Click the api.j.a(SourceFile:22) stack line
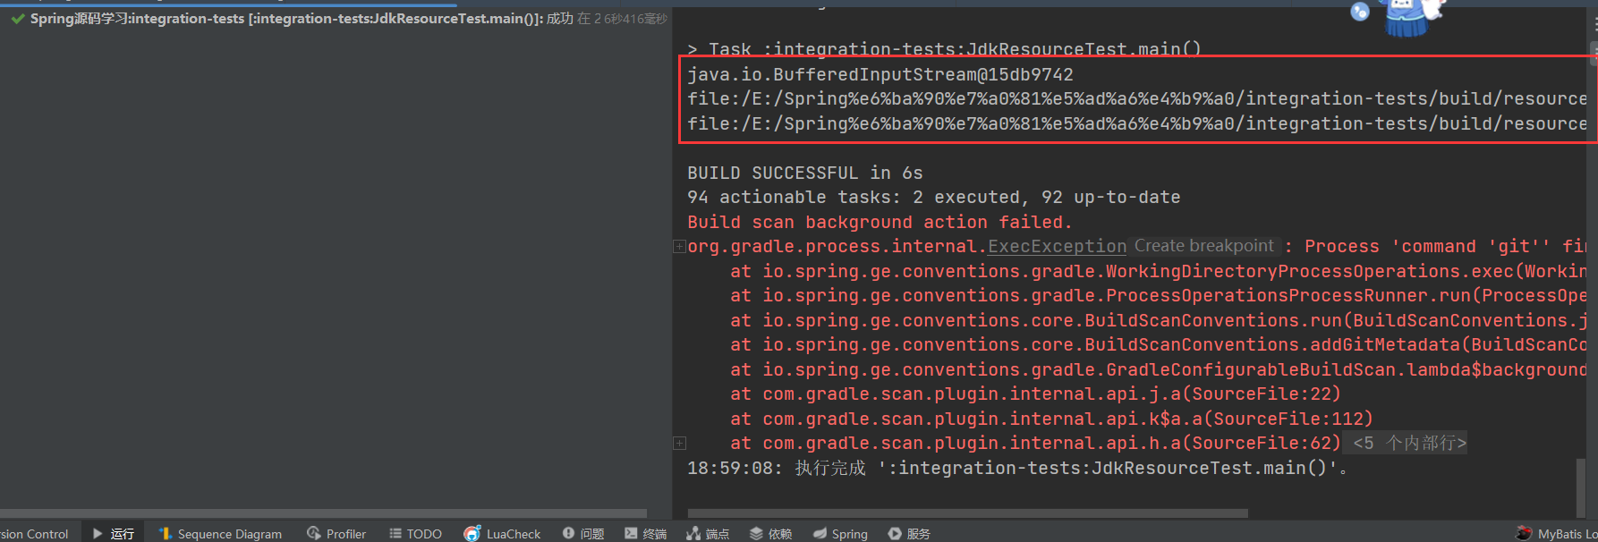 tap(1036, 394)
